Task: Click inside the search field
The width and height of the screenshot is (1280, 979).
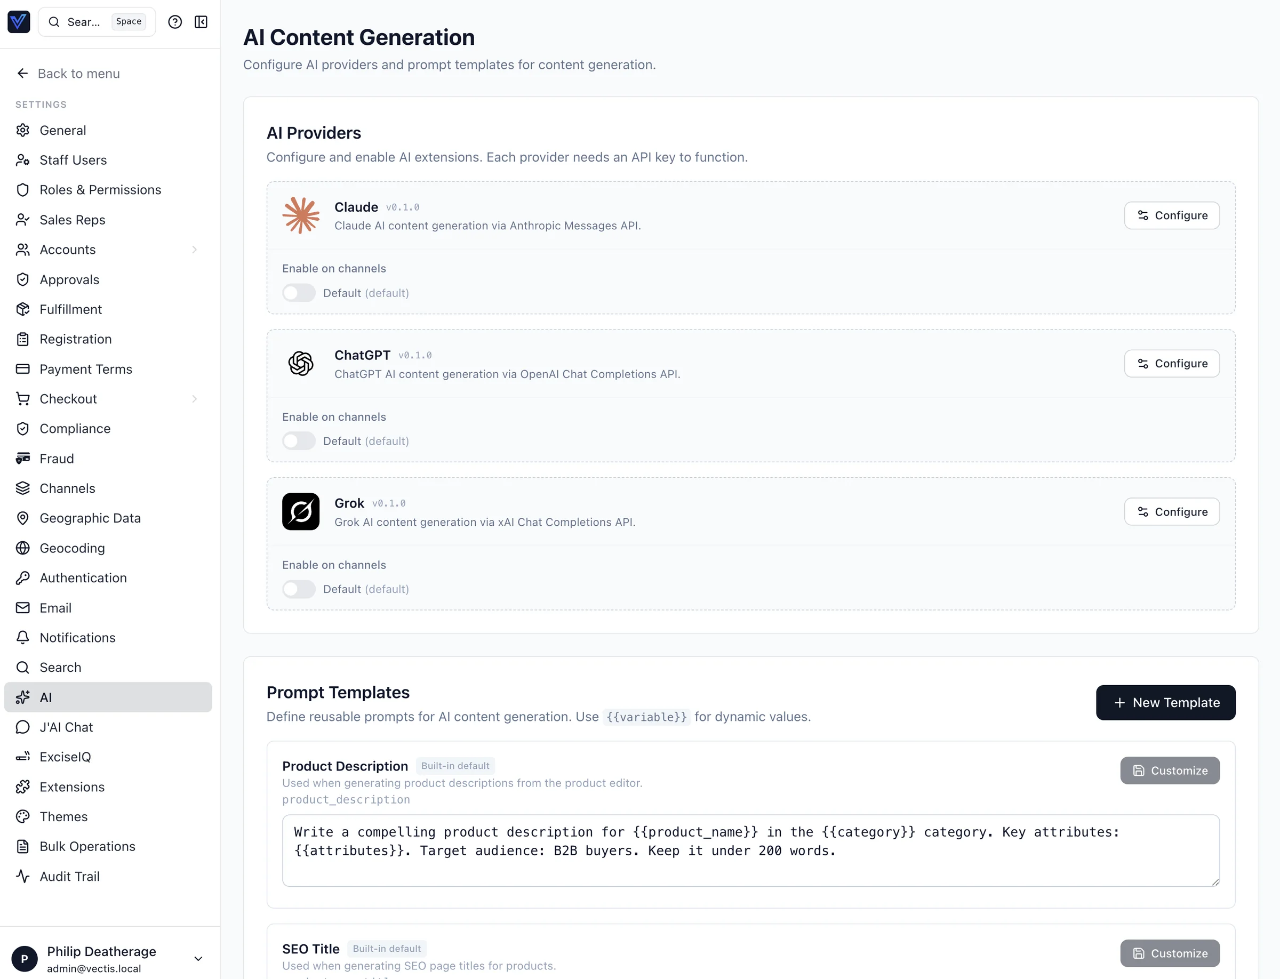Action: [x=87, y=21]
